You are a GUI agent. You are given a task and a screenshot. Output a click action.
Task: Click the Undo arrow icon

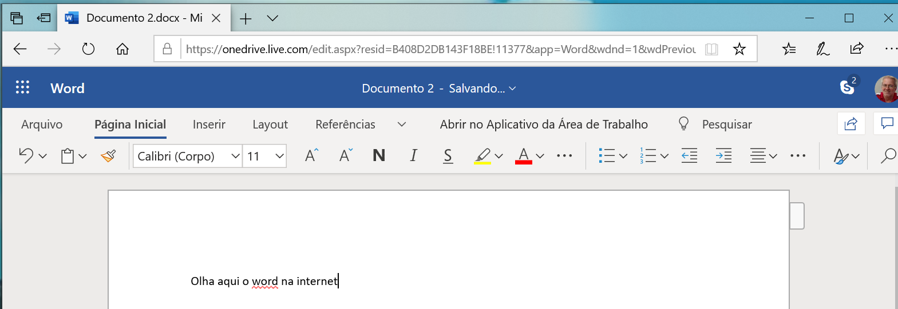pyautogui.click(x=26, y=155)
